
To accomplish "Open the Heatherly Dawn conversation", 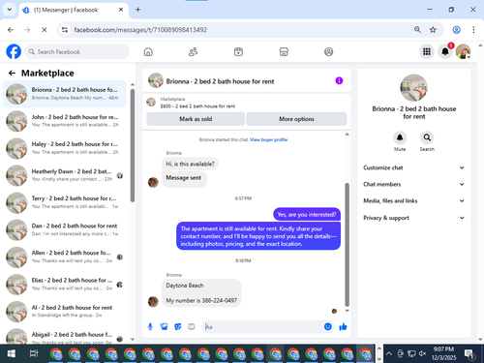I will (65, 175).
